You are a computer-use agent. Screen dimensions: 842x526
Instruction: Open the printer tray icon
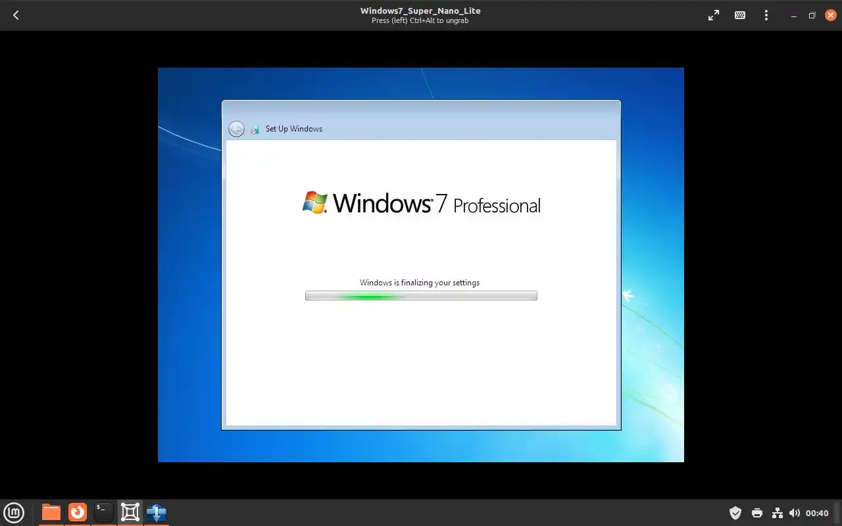pos(757,513)
